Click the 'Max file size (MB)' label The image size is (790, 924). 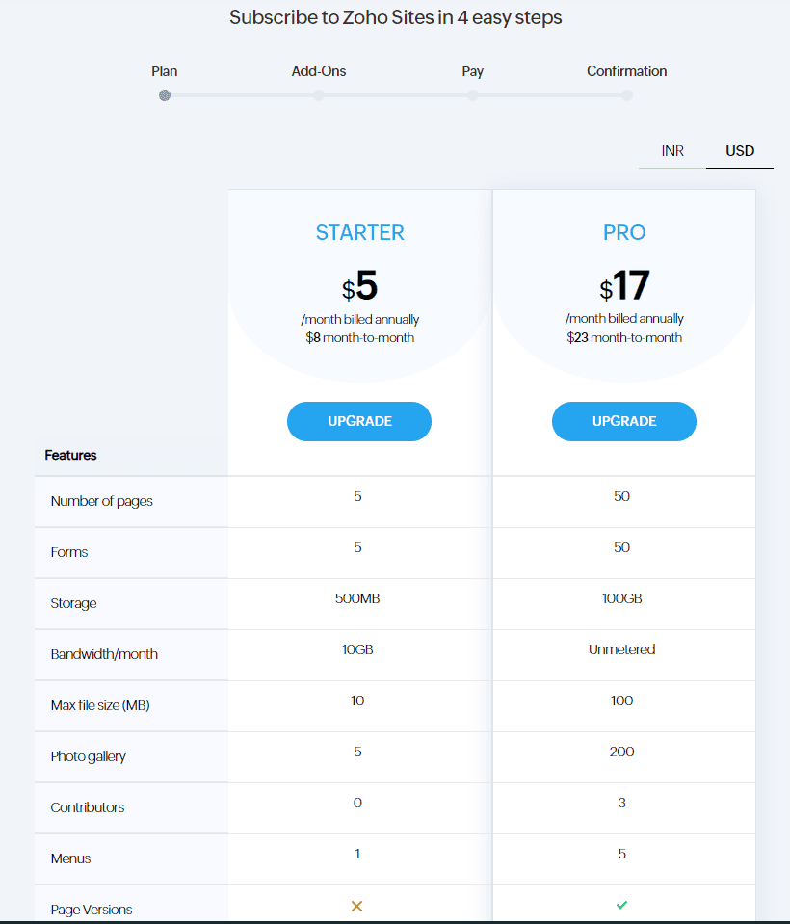click(x=100, y=705)
